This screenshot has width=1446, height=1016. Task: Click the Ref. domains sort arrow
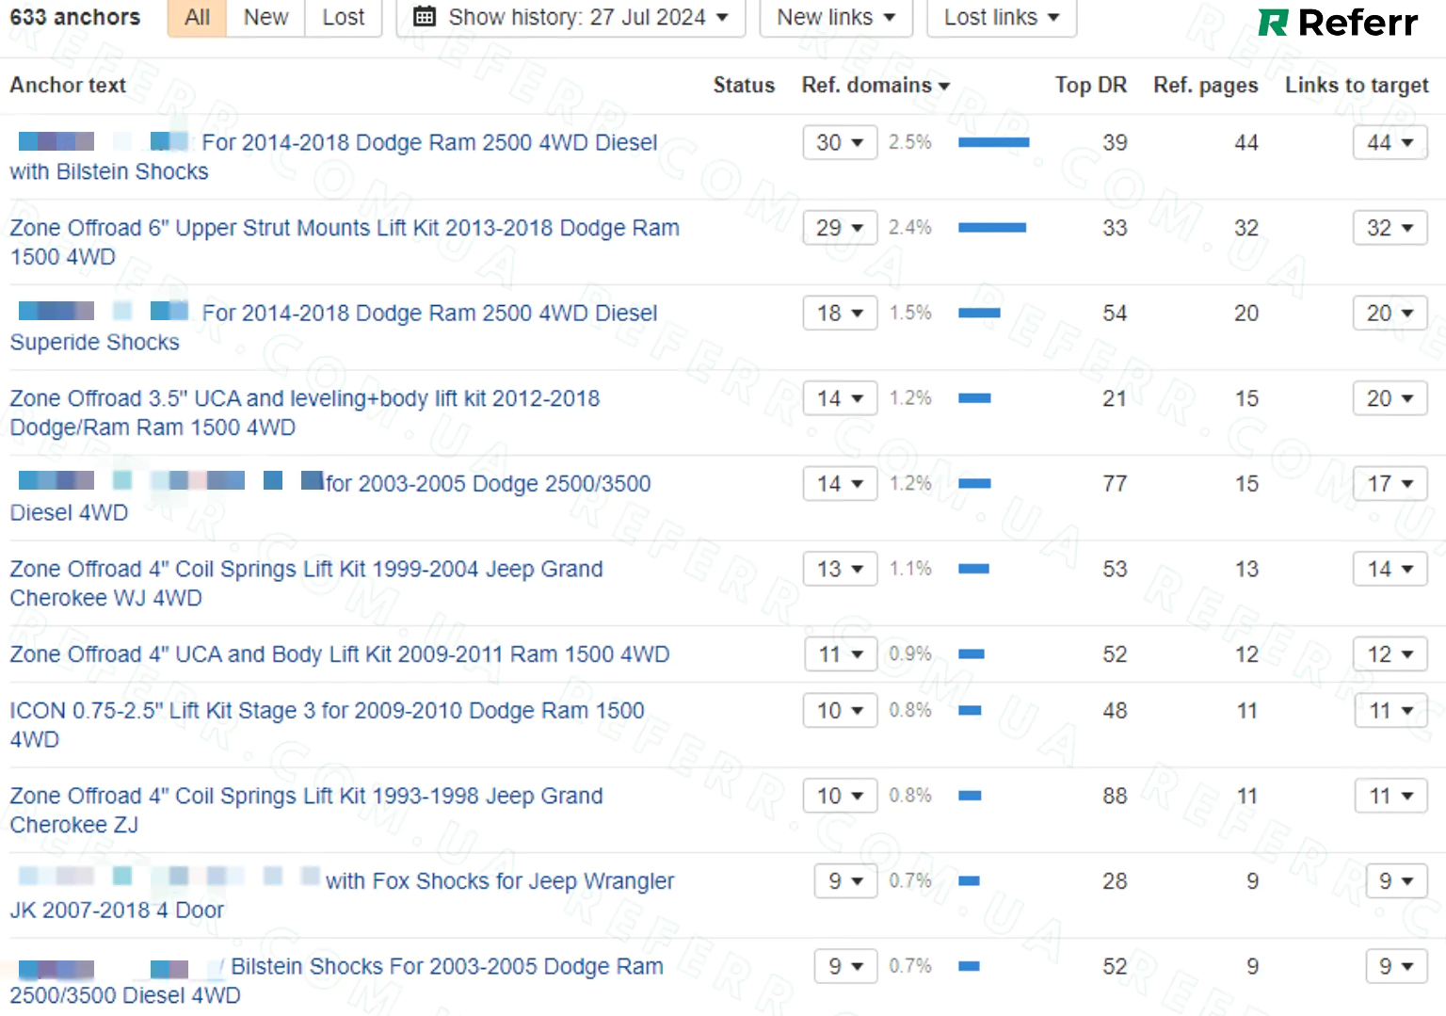pos(944,87)
